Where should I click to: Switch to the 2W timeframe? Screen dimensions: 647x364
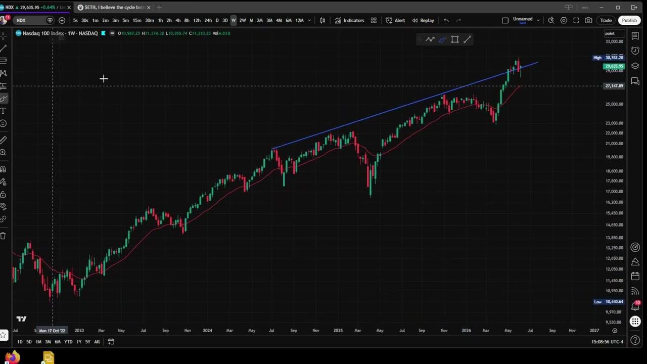pyautogui.click(x=243, y=20)
